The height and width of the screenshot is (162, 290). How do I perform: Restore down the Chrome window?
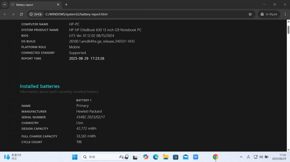274,4
